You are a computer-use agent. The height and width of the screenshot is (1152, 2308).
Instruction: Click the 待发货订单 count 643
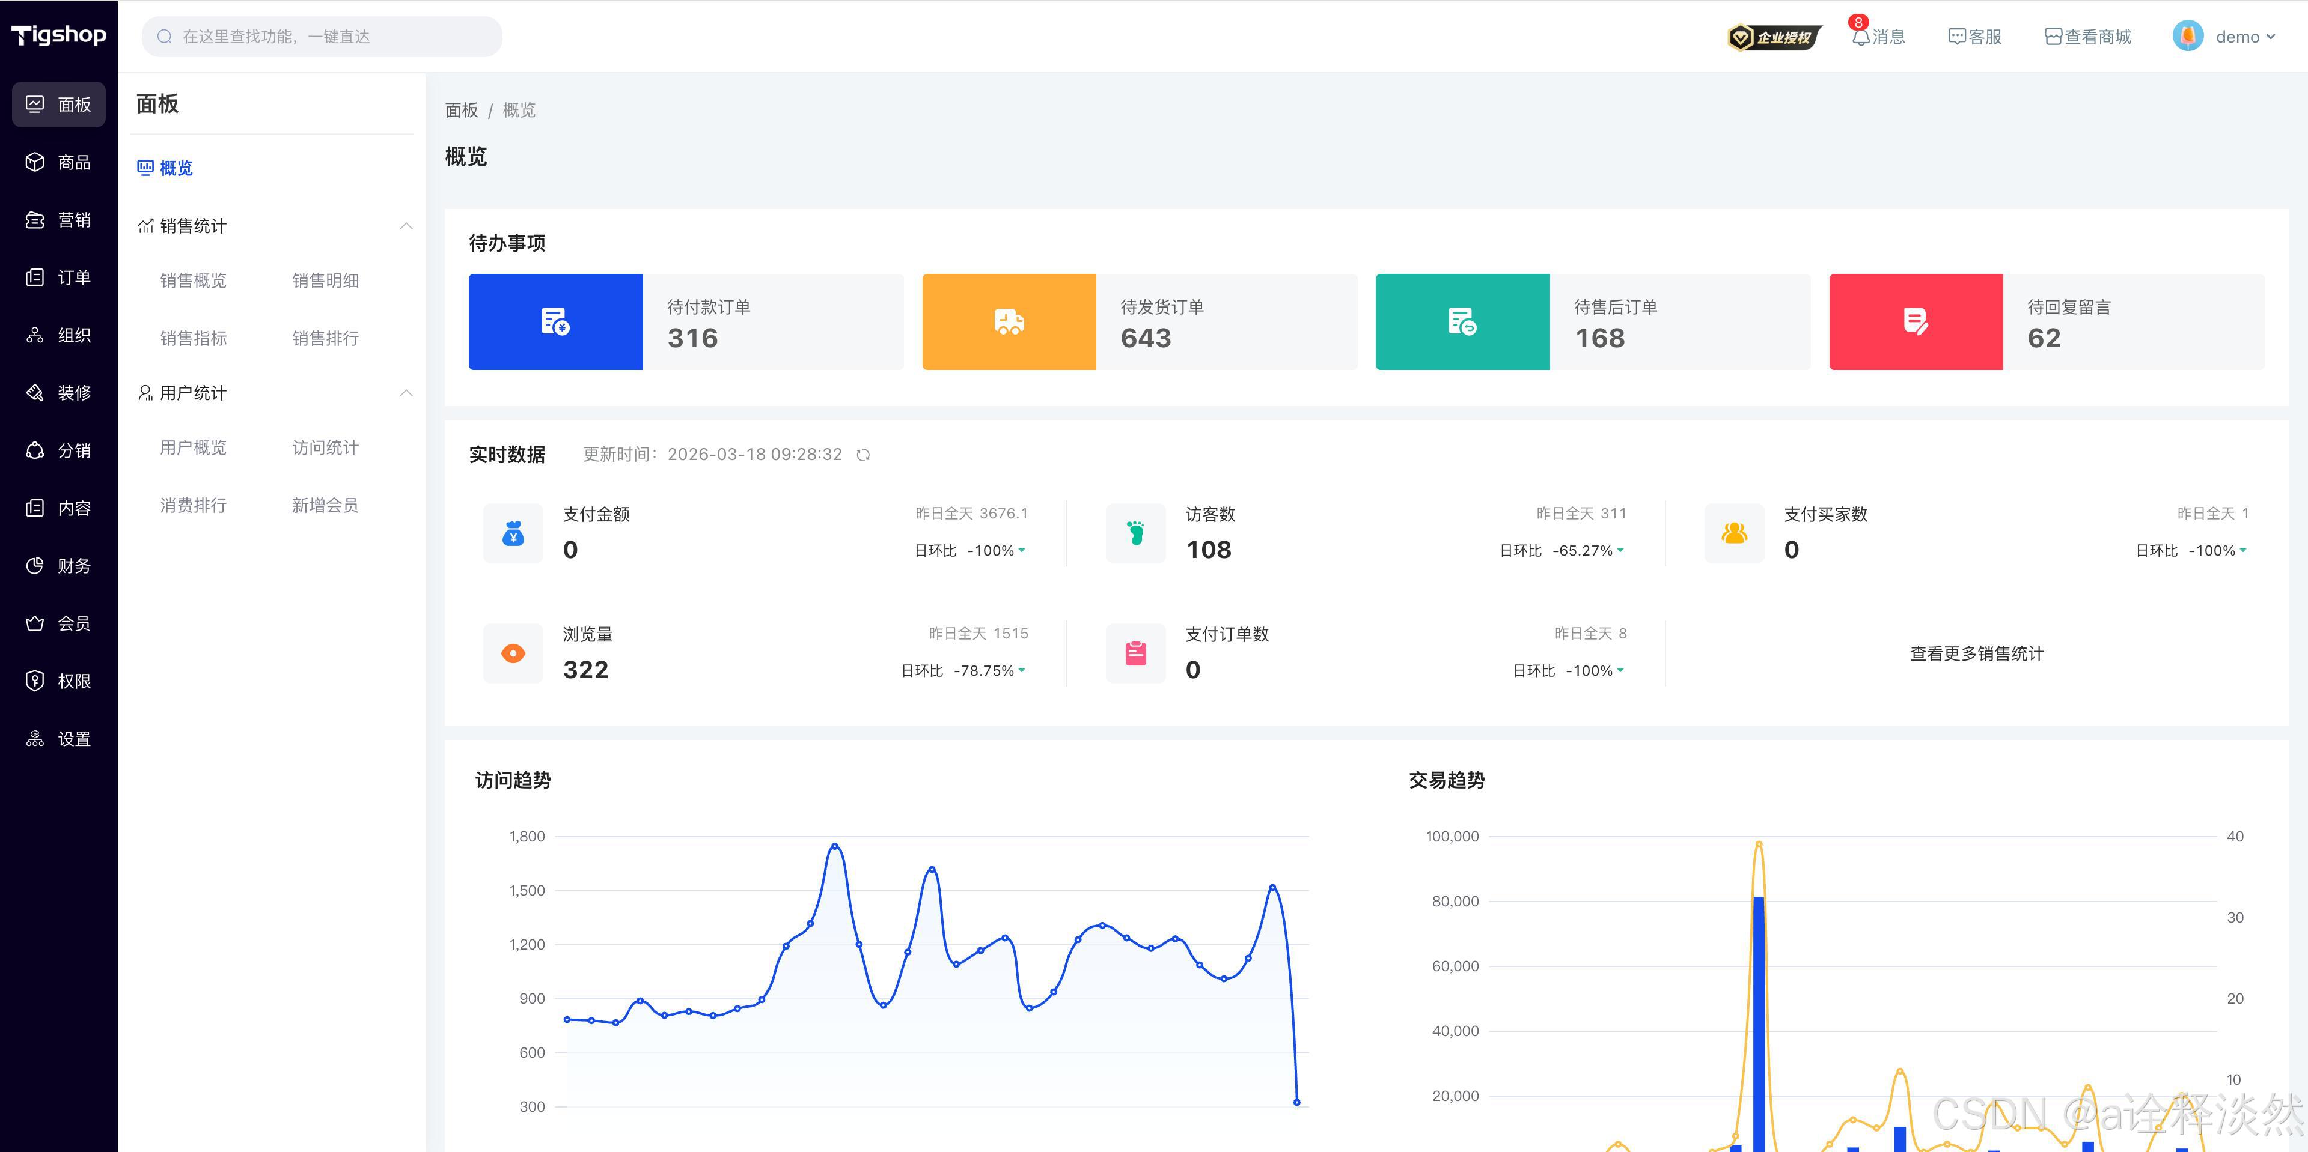pos(1146,338)
